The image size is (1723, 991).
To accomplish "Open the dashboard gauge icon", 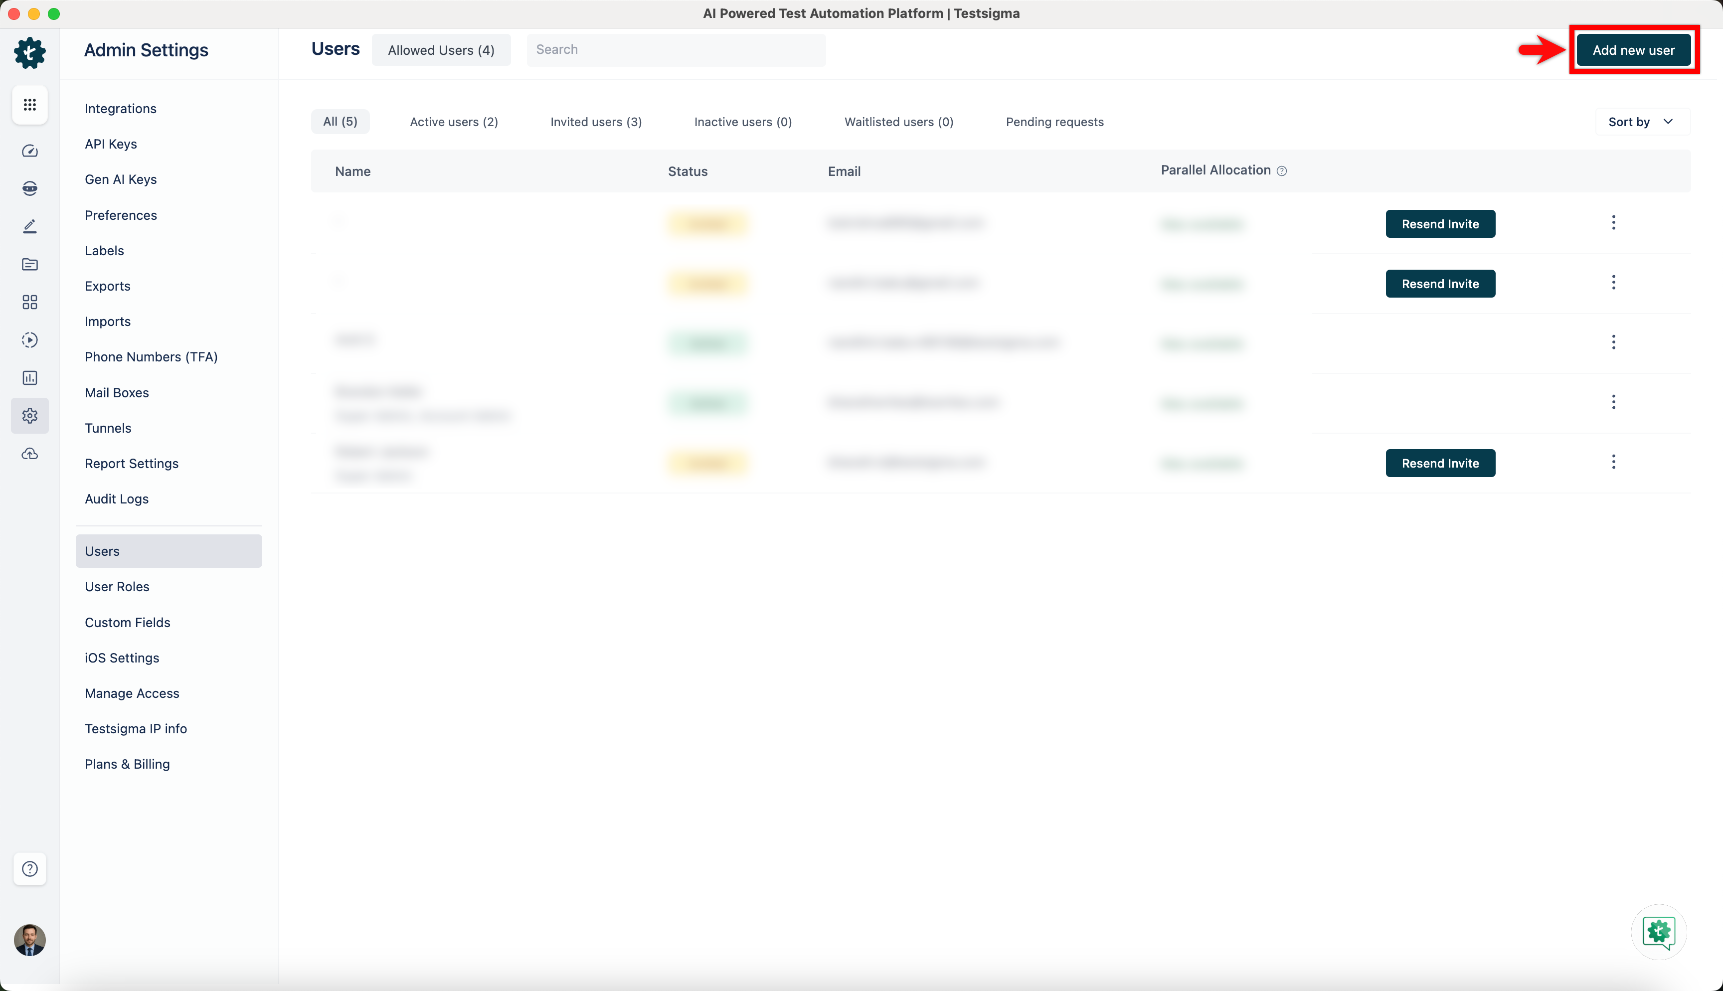I will click(29, 151).
